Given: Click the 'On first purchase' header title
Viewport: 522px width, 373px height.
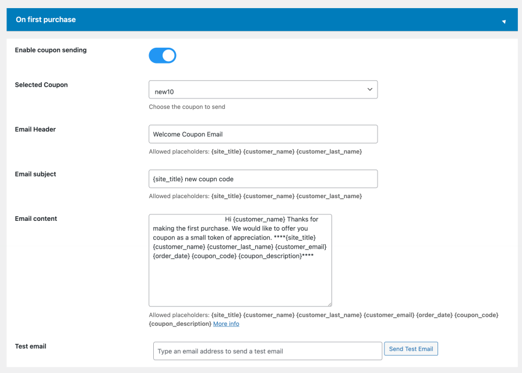Looking at the screenshot, I should (45, 20).
